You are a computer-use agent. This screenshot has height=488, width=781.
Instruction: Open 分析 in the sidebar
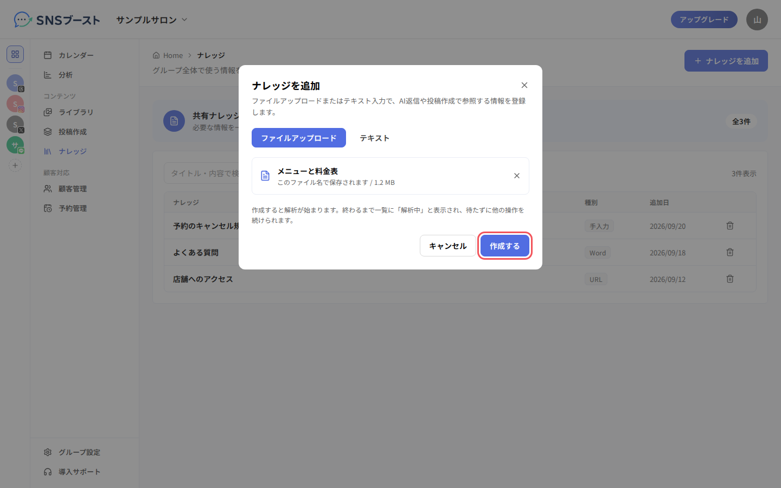point(85,75)
